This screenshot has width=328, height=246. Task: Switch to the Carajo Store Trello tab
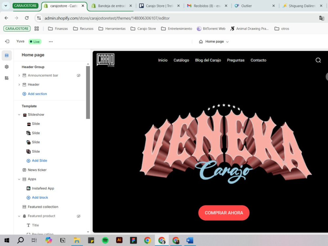[159, 6]
